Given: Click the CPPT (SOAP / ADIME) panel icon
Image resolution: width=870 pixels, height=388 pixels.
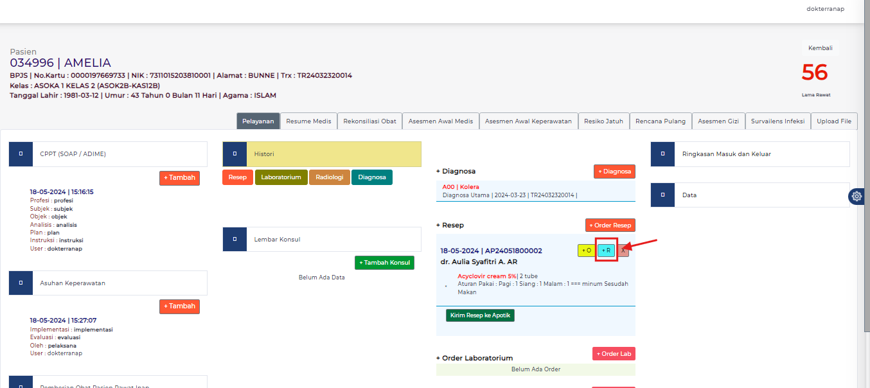Looking at the screenshot, I should point(20,154).
